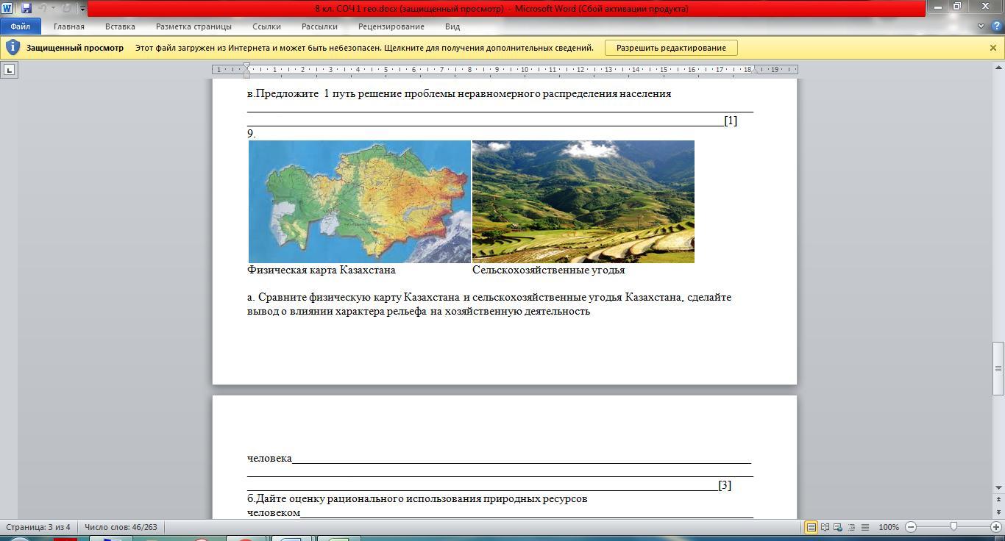The width and height of the screenshot is (1005, 541).
Task: Open the Рассылки ribbon tab
Action: tap(319, 26)
